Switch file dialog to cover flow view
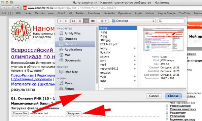 [93, 21]
